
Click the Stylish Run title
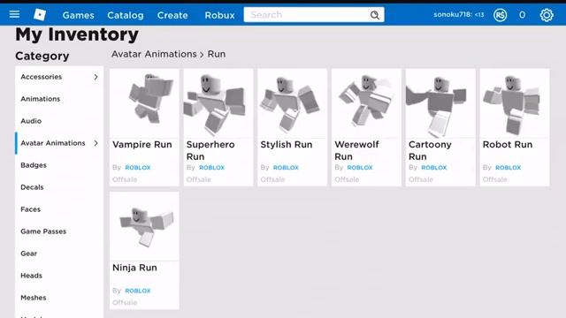287,145
